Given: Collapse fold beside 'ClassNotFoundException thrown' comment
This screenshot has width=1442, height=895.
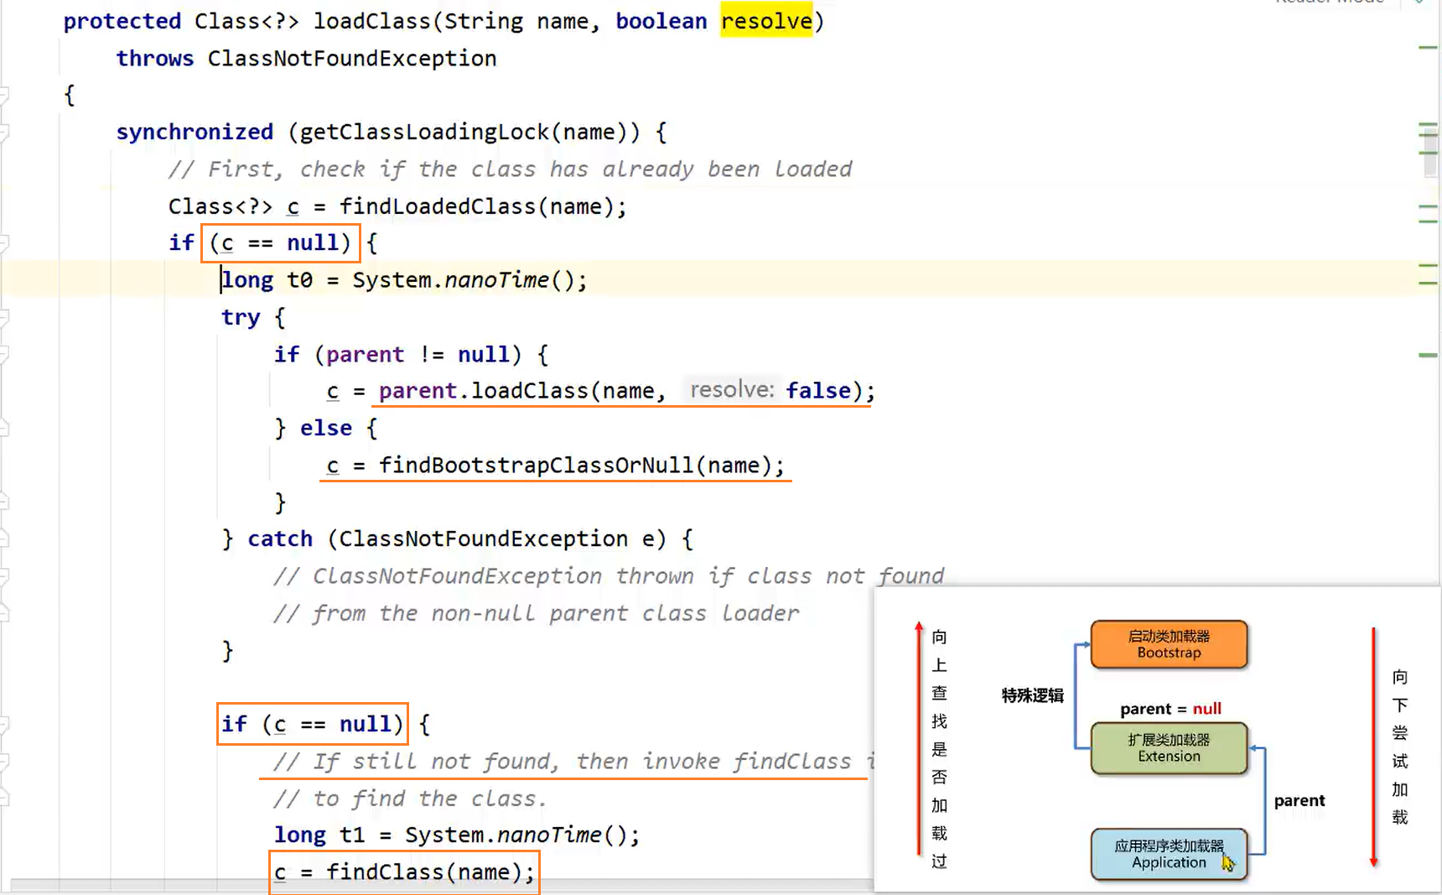Looking at the screenshot, I should (3, 576).
